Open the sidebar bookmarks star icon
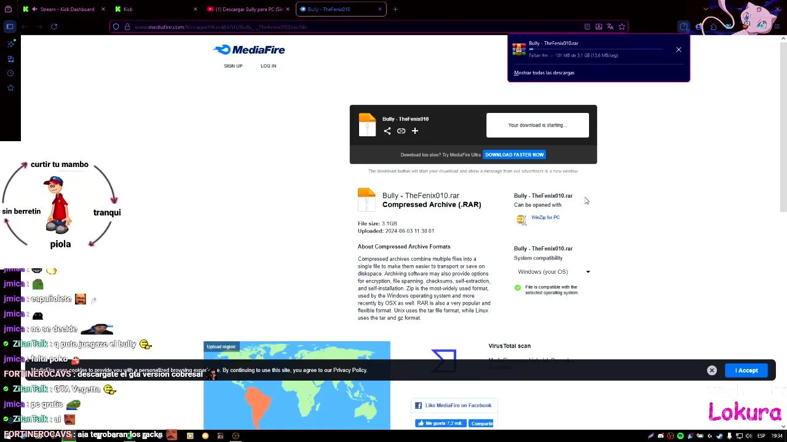The height and width of the screenshot is (442, 787). (x=10, y=88)
